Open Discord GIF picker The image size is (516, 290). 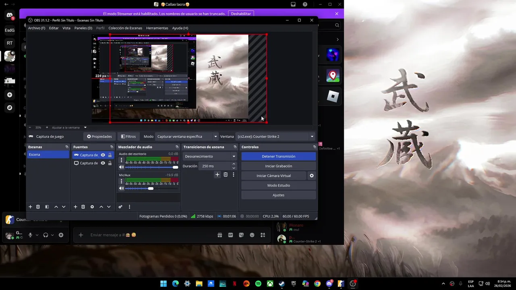click(x=231, y=235)
